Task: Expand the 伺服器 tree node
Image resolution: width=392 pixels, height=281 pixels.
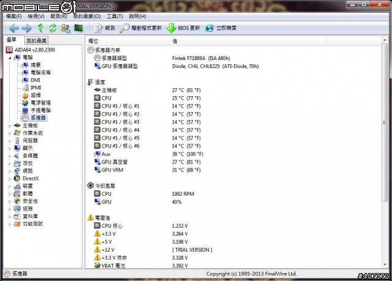Action: point(10,141)
